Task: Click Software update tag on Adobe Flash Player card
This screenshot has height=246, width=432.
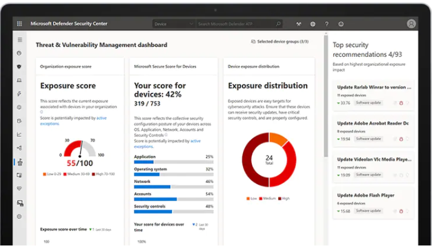Action: (368, 211)
